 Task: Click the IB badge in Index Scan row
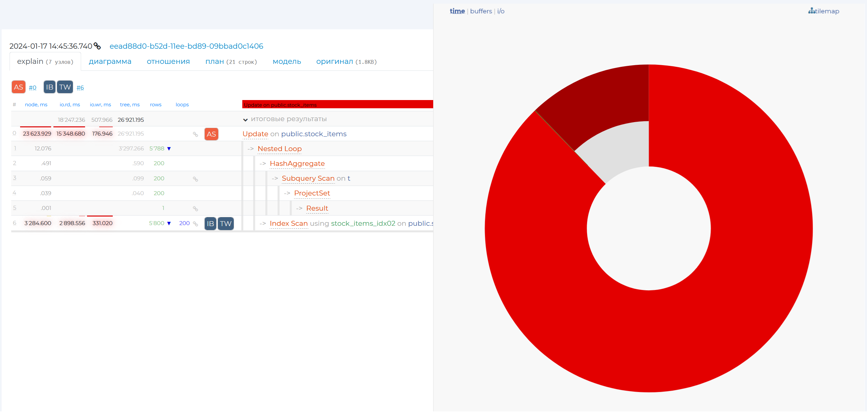pyautogui.click(x=210, y=224)
